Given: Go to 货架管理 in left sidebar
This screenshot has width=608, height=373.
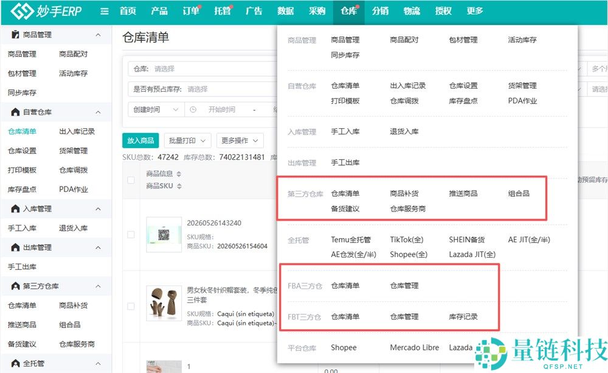Looking at the screenshot, I should [x=74, y=151].
